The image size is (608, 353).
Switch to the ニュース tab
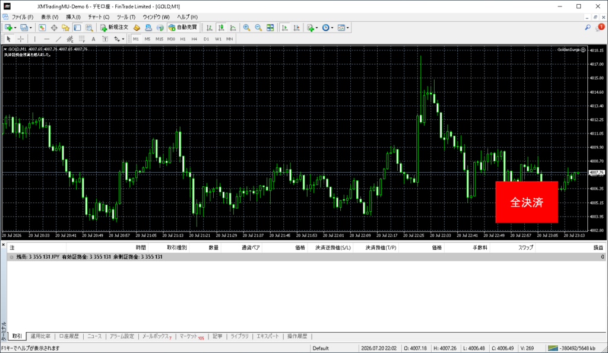(94, 336)
